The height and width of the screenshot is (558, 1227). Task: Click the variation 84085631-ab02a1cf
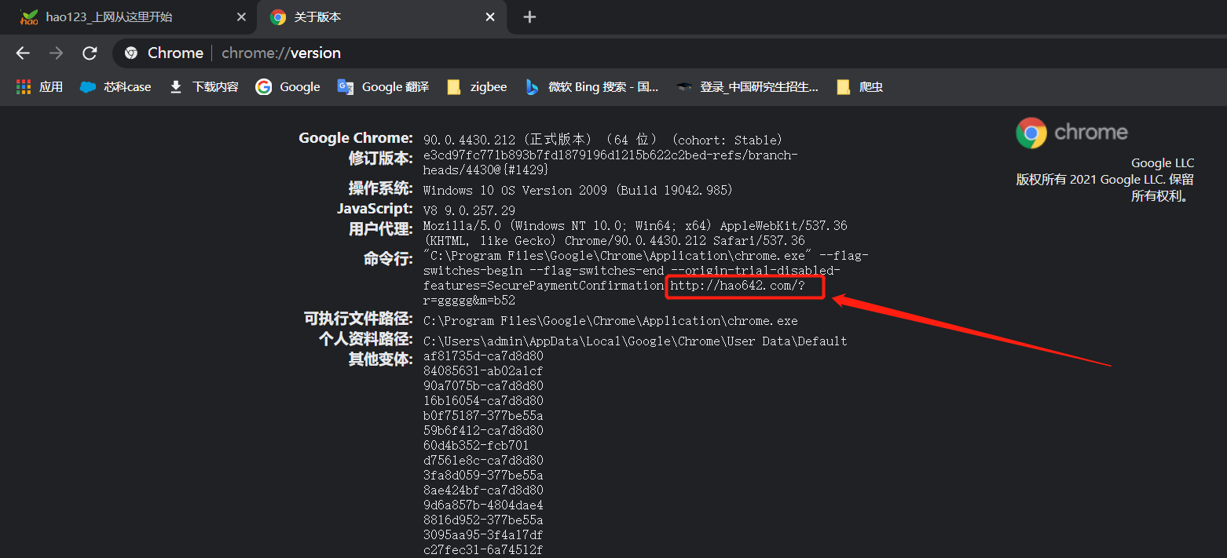[483, 371]
